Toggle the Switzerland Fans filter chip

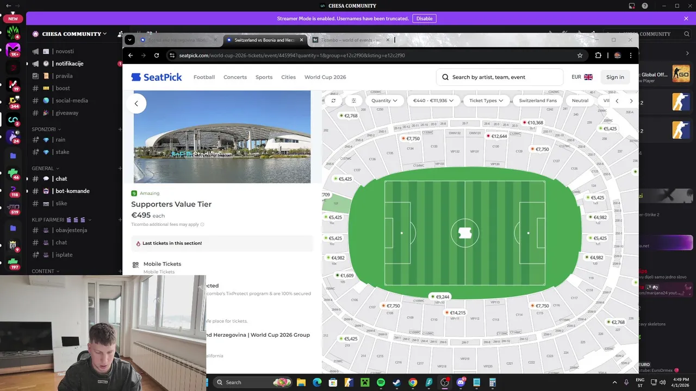coord(538,100)
